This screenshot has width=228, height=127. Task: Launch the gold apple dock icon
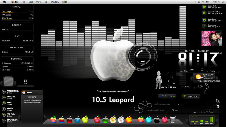[113, 119]
